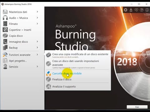Viewport: 150px width, 112px height.
Task: Open the Audio + Musica label
Action: click(18, 18)
